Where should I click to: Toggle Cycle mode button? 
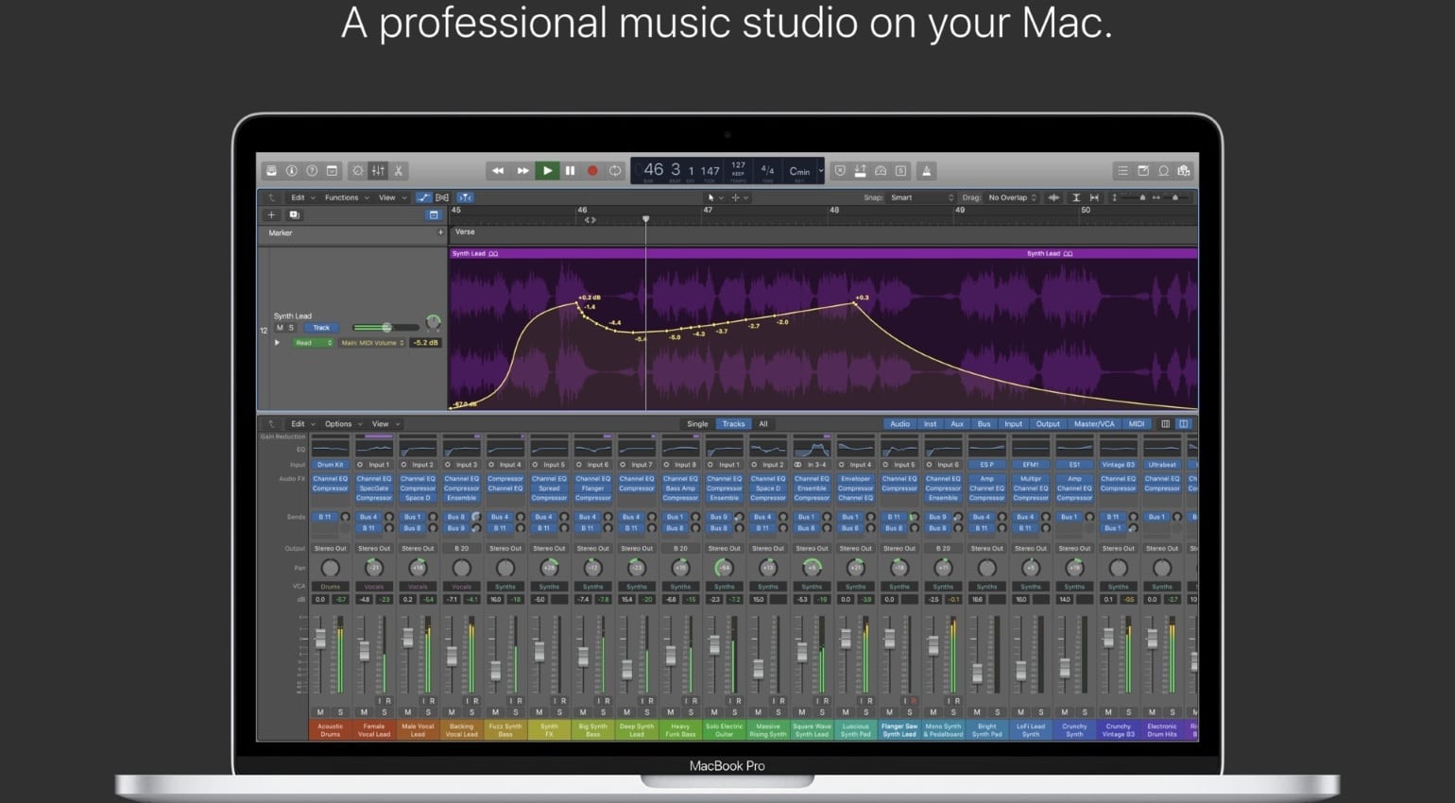click(615, 171)
